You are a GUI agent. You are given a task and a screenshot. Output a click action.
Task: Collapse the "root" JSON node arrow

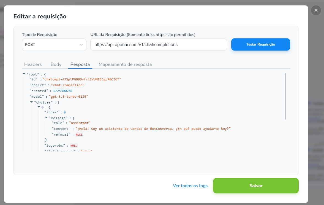click(24, 74)
